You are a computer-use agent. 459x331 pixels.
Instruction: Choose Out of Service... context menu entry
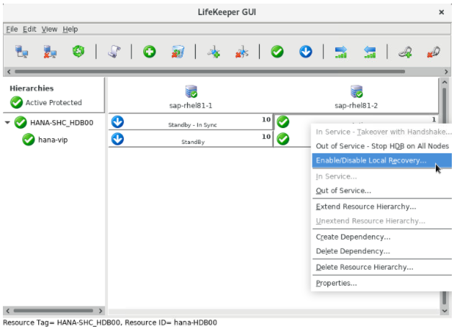[382, 191]
